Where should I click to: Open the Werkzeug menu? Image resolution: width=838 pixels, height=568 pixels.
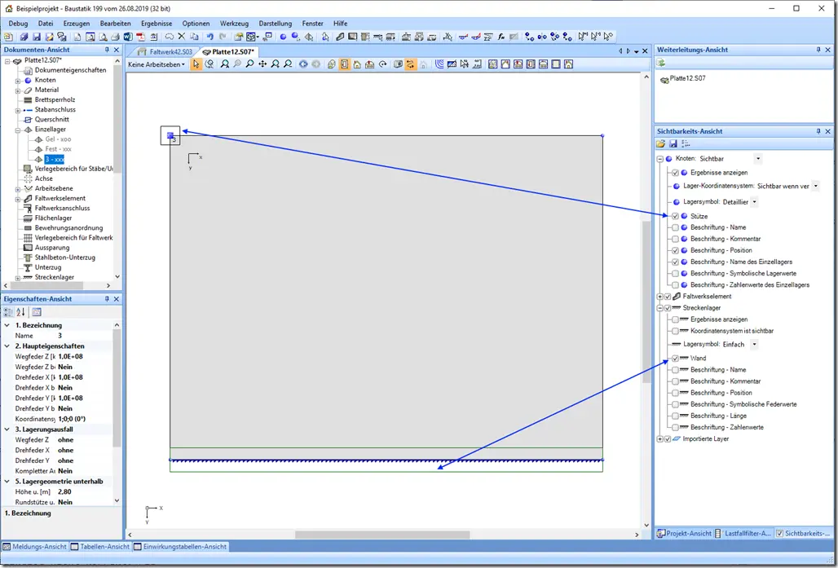pyautogui.click(x=234, y=24)
